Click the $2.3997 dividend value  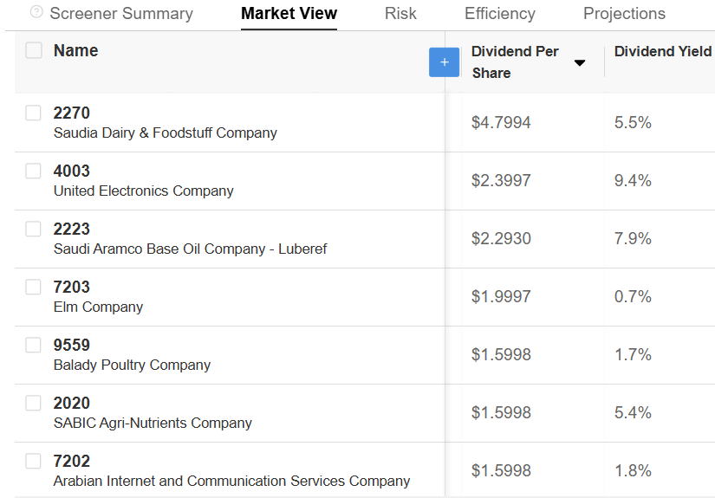click(501, 180)
